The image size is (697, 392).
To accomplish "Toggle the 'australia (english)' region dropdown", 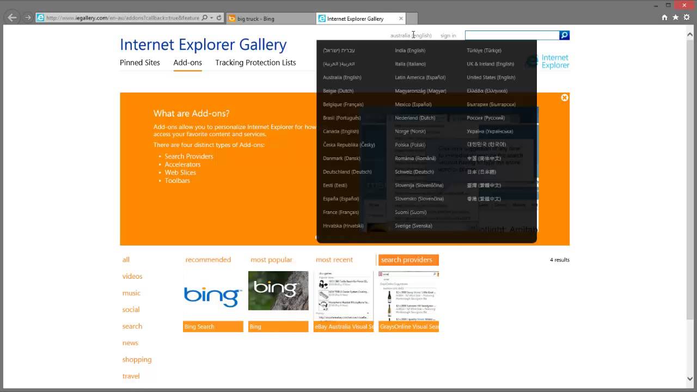I will pyautogui.click(x=411, y=35).
